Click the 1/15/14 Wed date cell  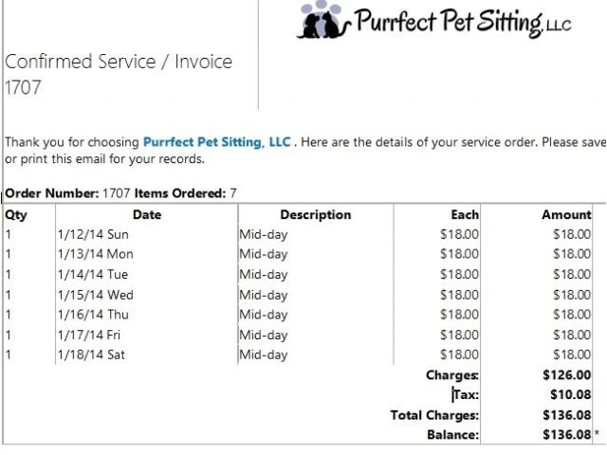click(95, 295)
